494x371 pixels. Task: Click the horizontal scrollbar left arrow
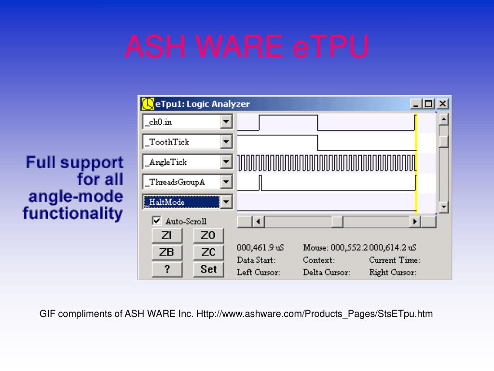click(x=259, y=221)
